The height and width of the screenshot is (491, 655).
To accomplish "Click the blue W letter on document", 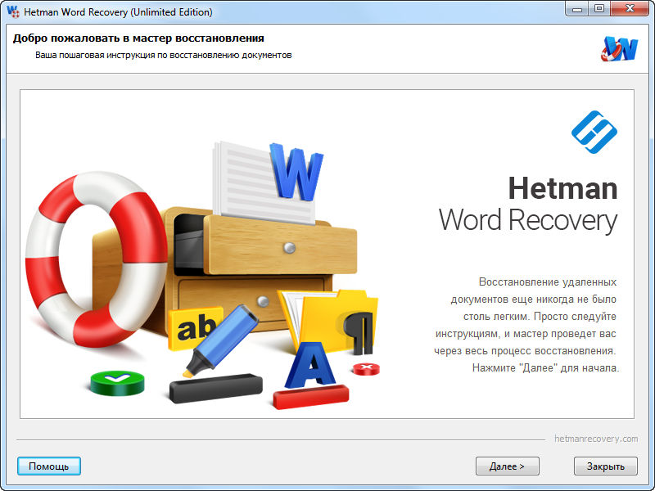I will point(296,172).
